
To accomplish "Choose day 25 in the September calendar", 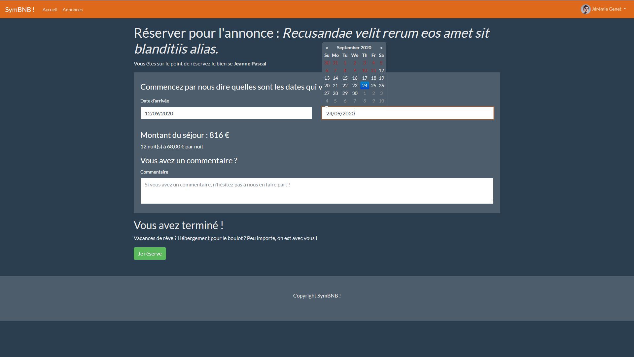I will [373, 86].
